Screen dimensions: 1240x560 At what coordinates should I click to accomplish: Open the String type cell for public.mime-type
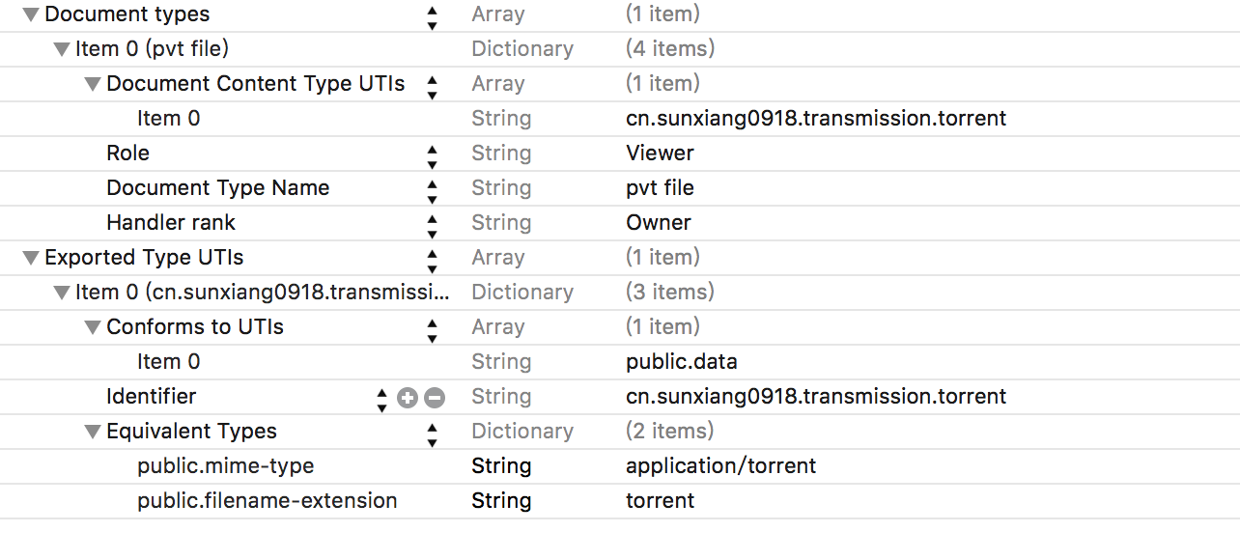pyautogui.click(x=501, y=466)
